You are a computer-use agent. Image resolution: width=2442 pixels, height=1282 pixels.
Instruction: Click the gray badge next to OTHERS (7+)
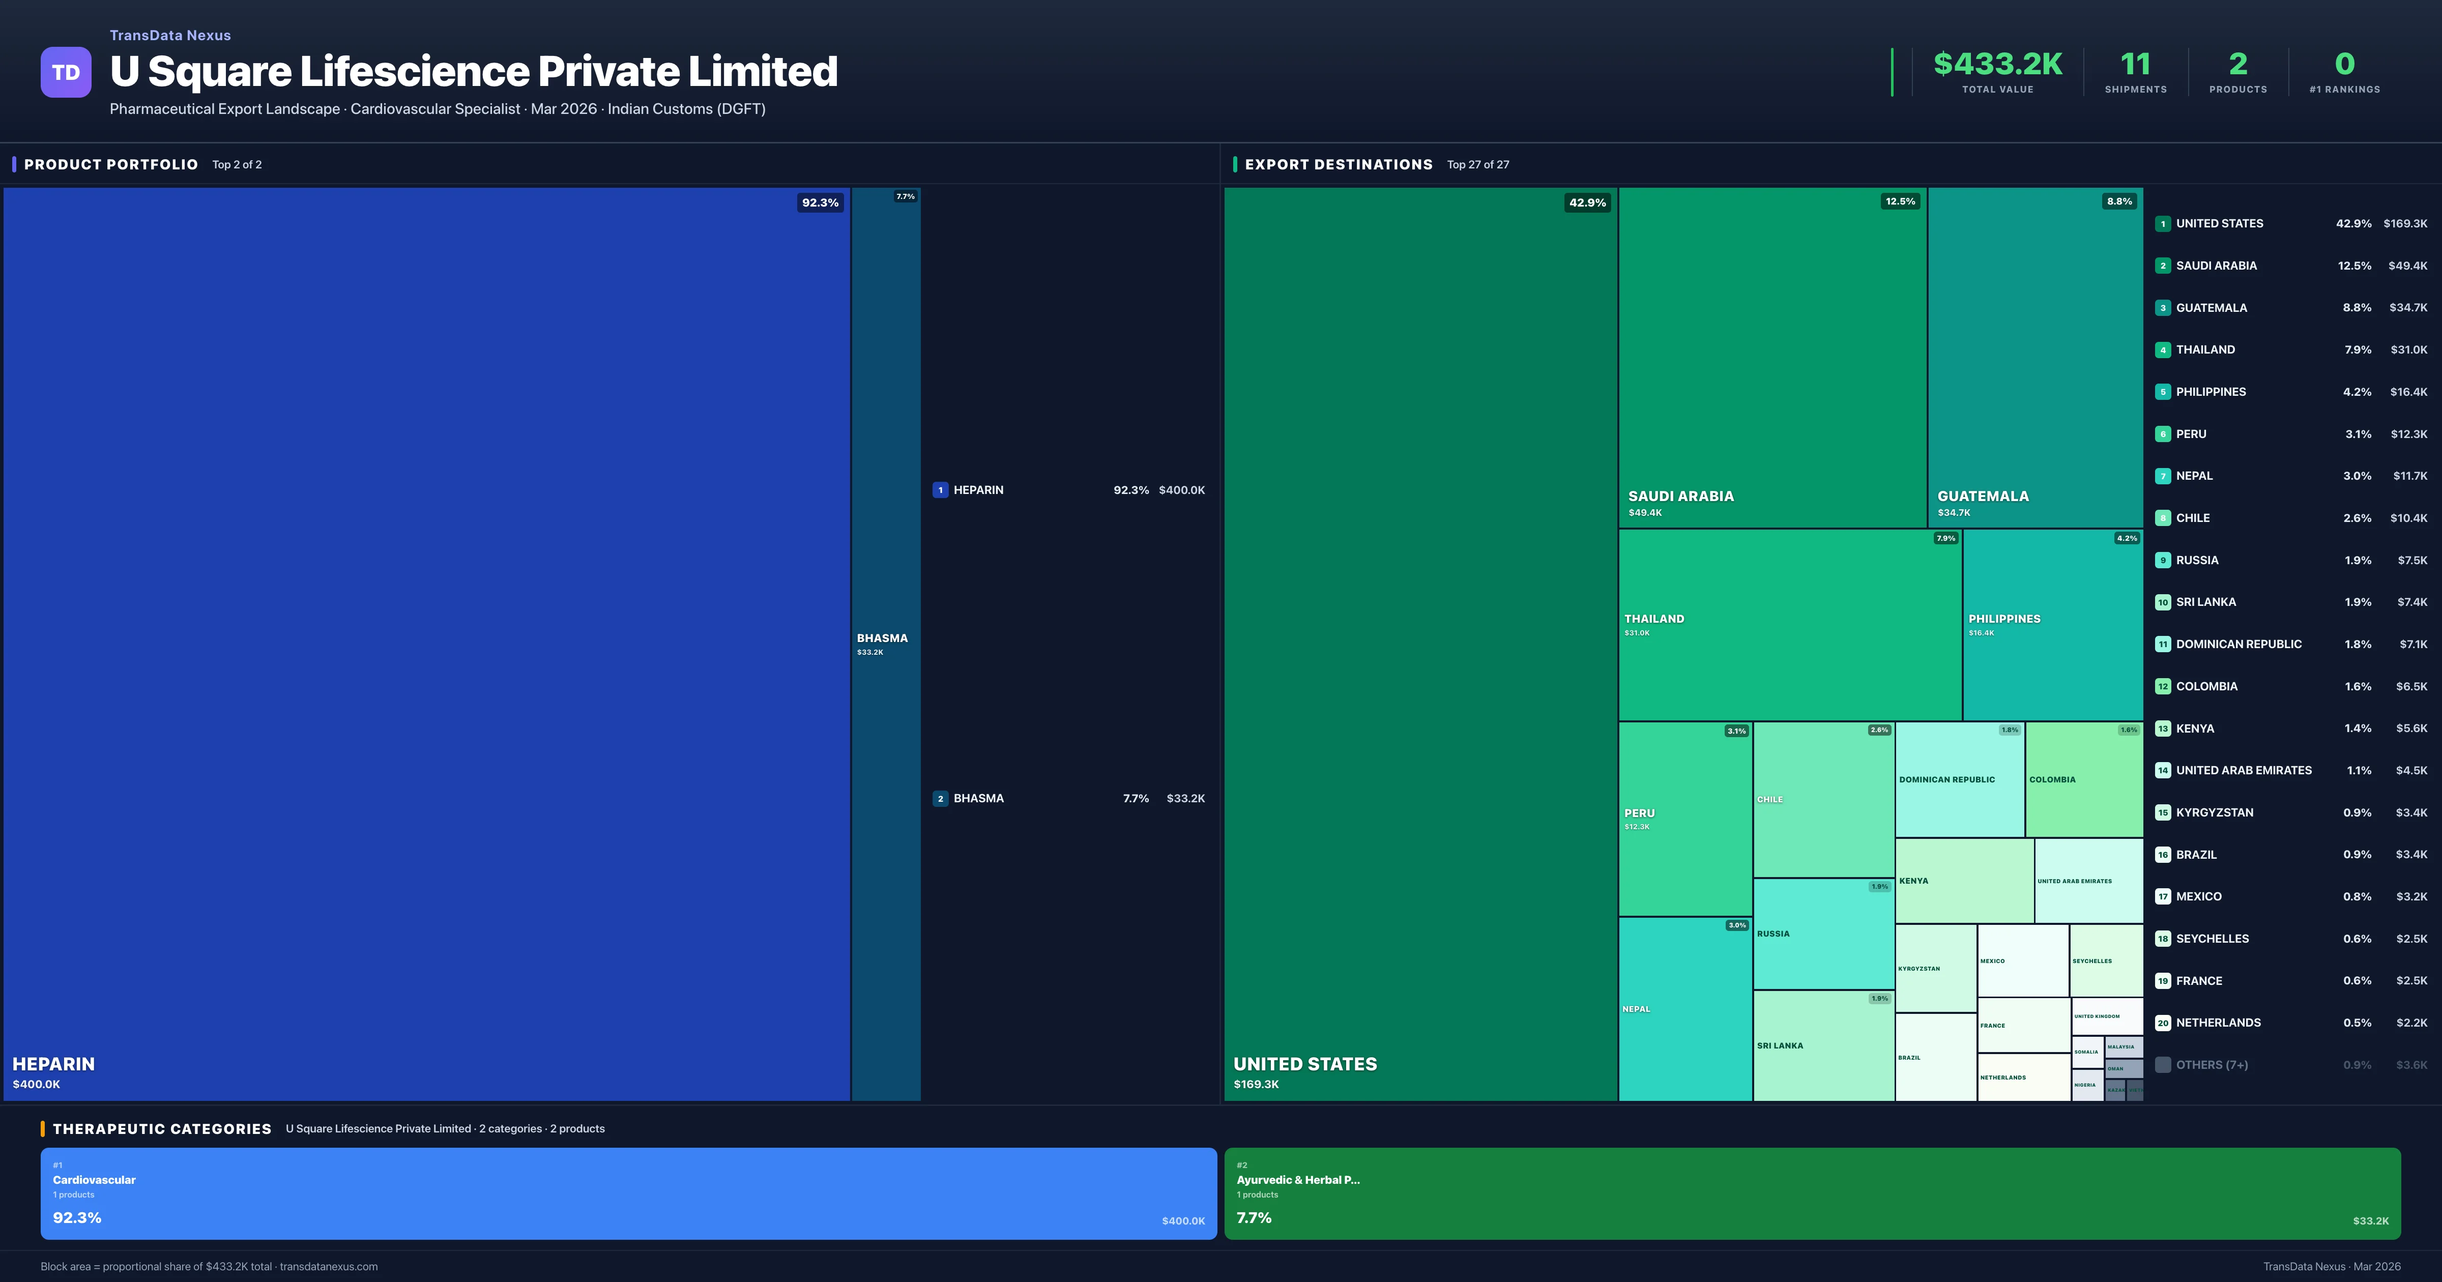click(2163, 1064)
